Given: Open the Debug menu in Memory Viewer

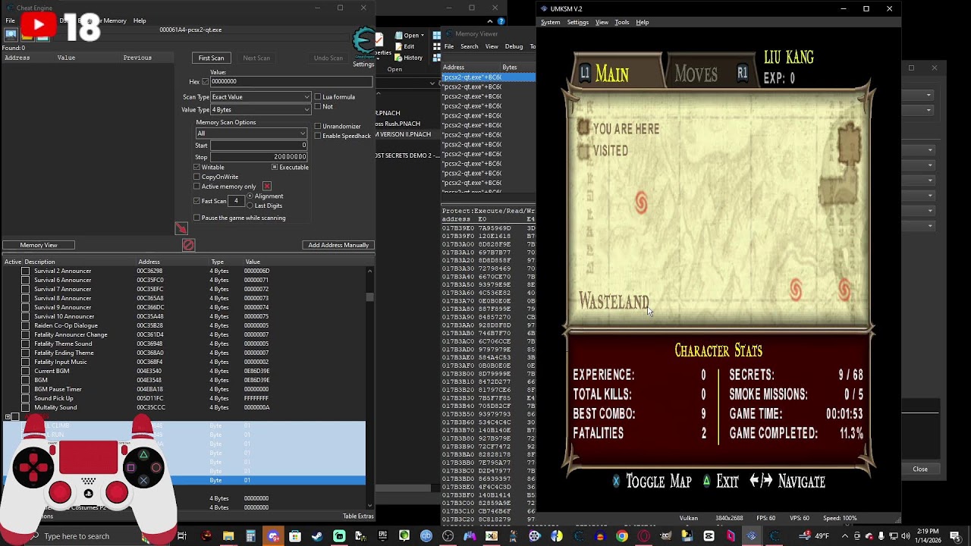Looking at the screenshot, I should pos(514,46).
